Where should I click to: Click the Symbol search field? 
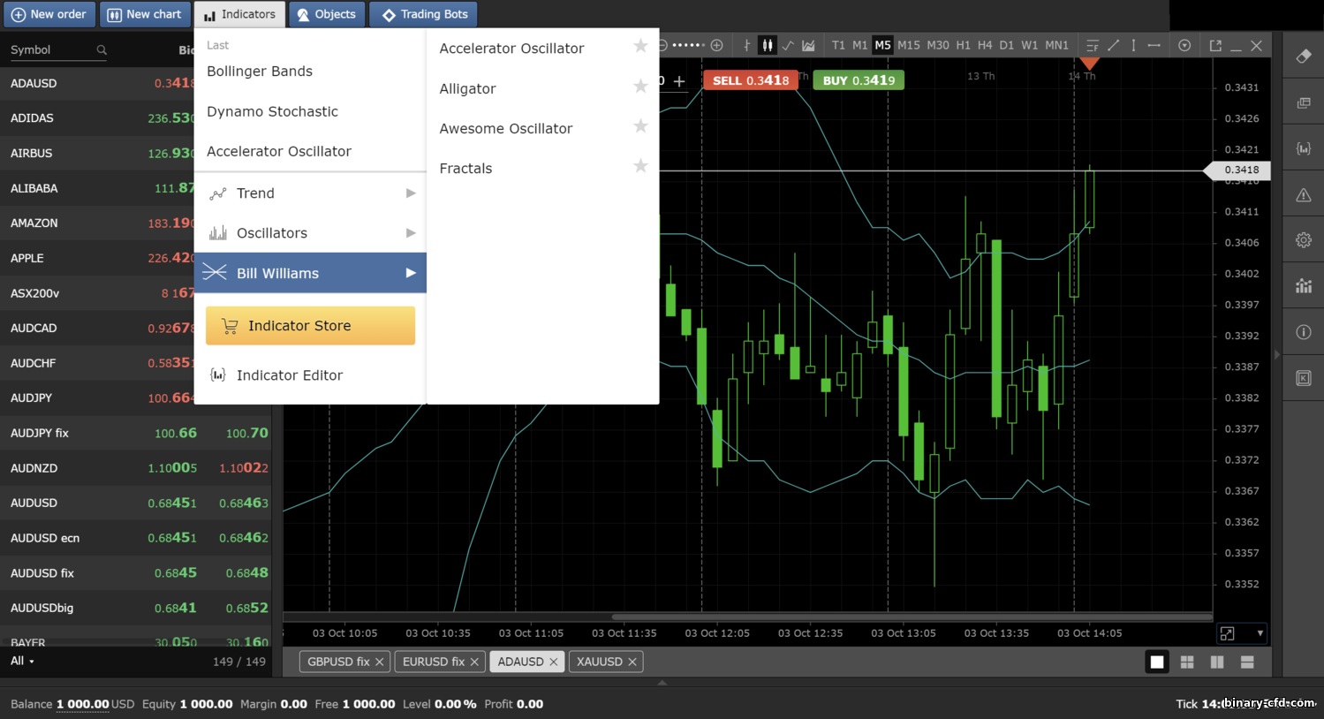click(x=58, y=50)
